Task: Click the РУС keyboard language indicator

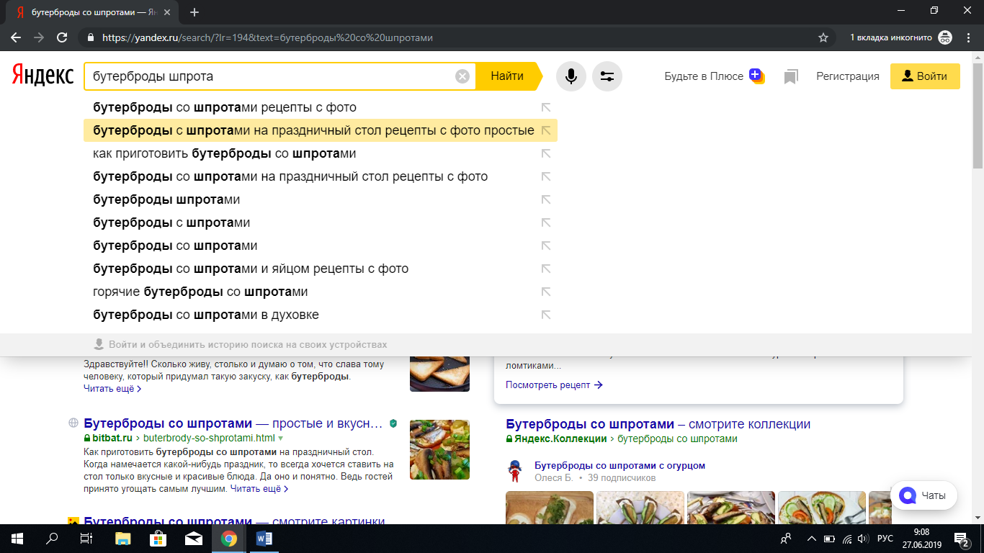Action: click(x=885, y=539)
